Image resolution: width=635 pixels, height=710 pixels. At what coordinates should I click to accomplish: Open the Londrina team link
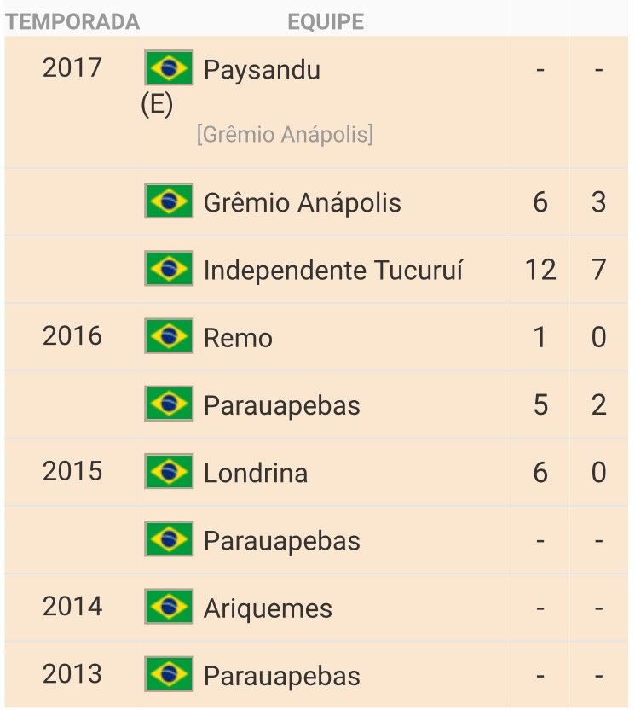256,473
